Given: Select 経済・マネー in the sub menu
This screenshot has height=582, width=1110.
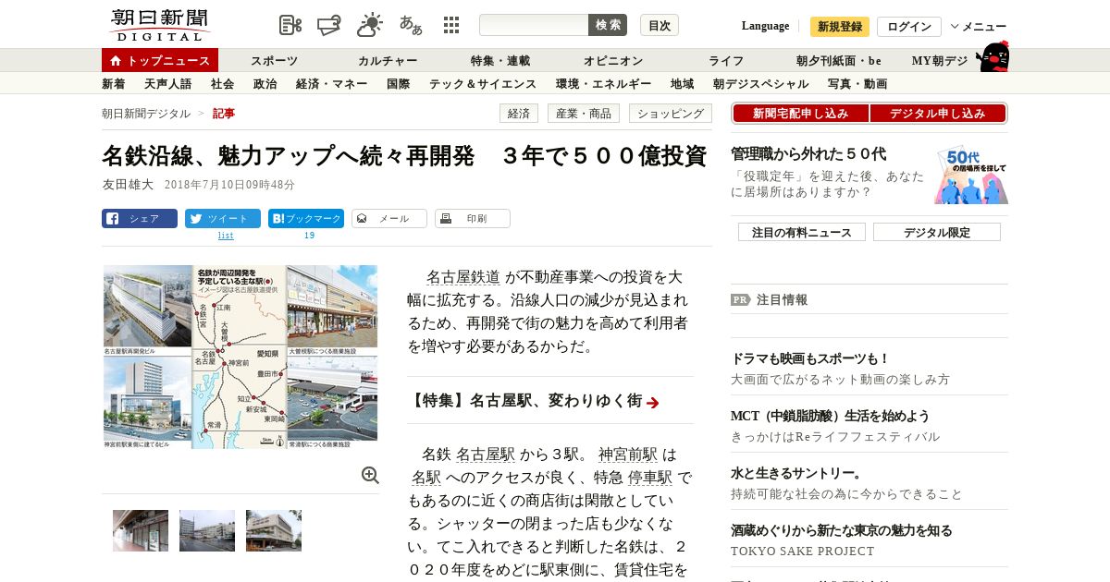Looking at the screenshot, I should 331,84.
